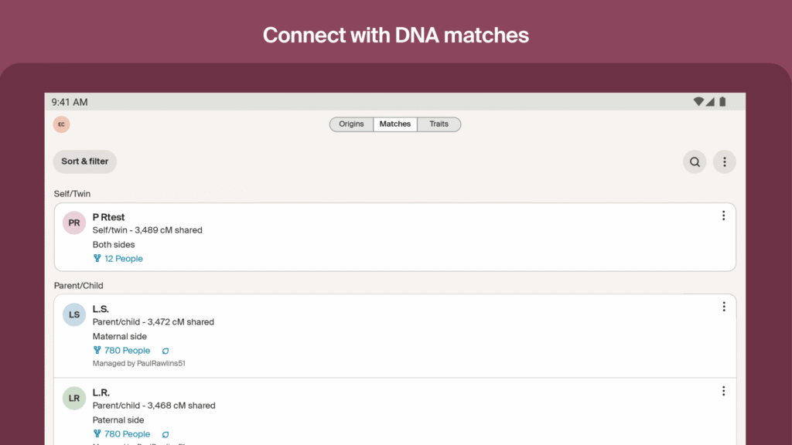Switch to the Traits tab
Screen dimensions: 792x445
click(x=439, y=124)
